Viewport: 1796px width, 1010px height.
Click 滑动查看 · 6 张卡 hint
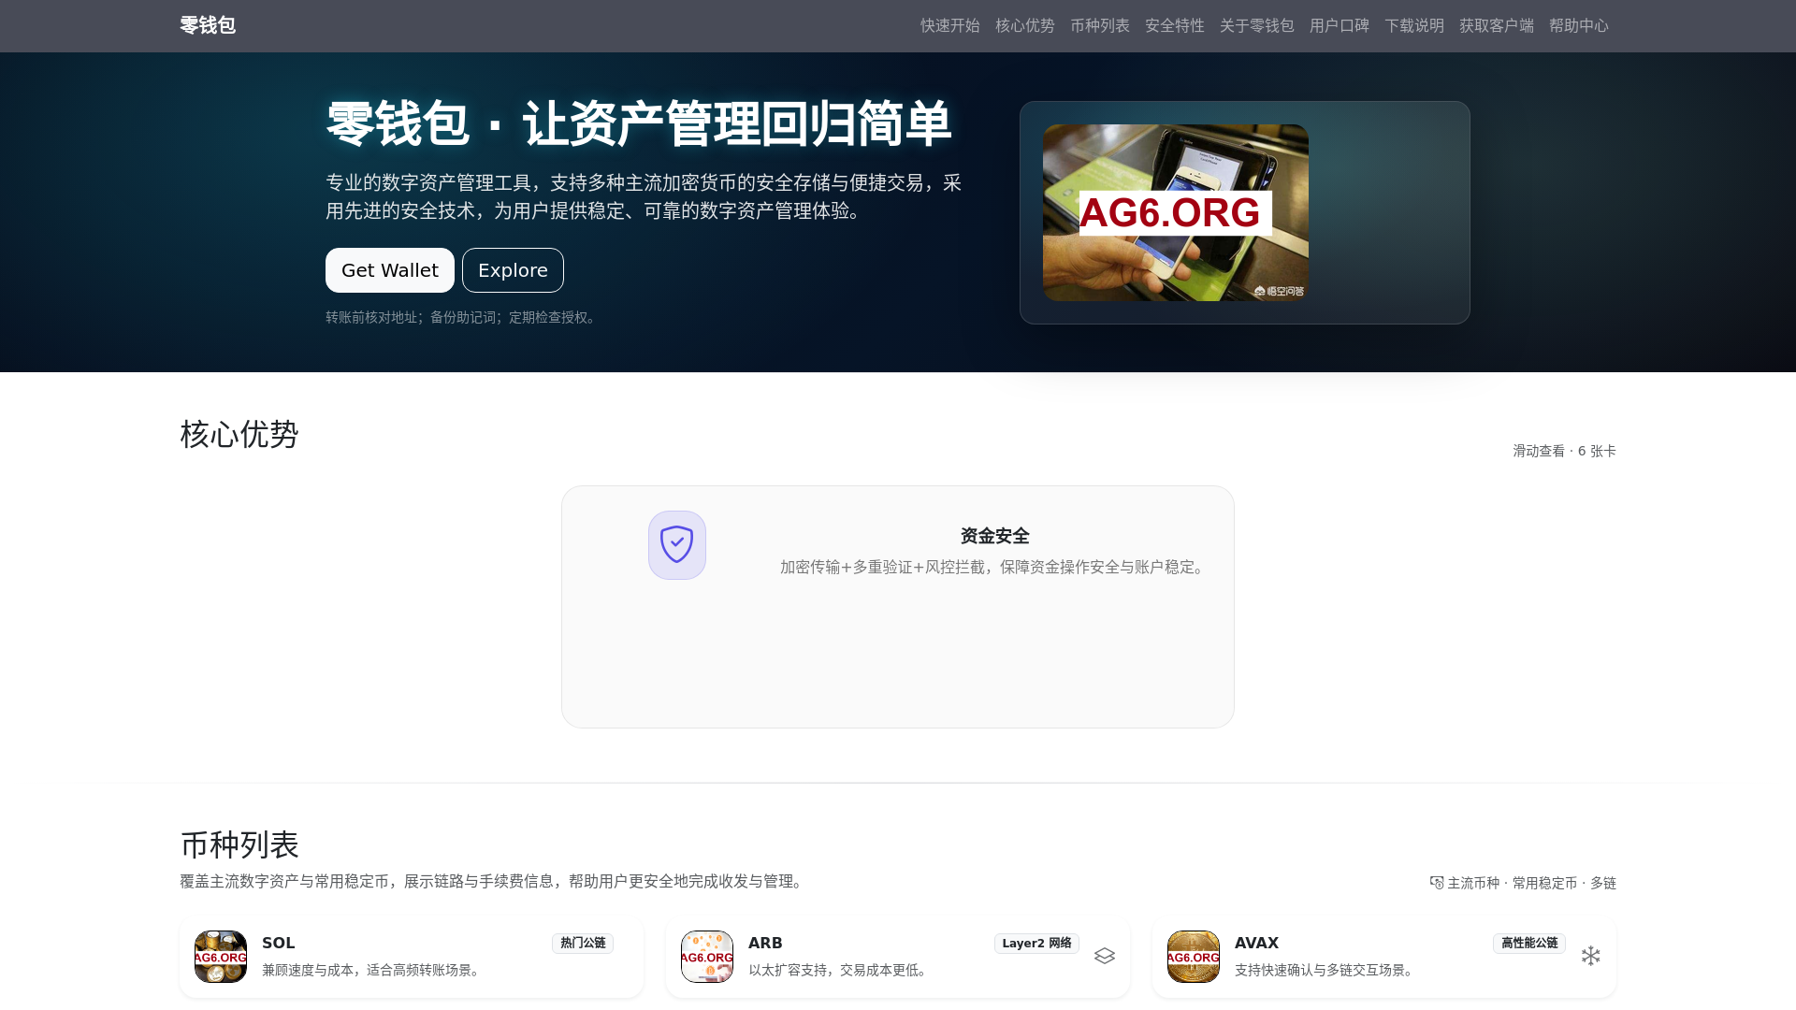pyautogui.click(x=1564, y=451)
